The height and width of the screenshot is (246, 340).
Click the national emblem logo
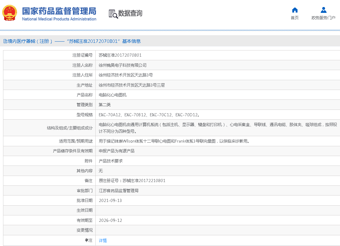click(x=10, y=13)
